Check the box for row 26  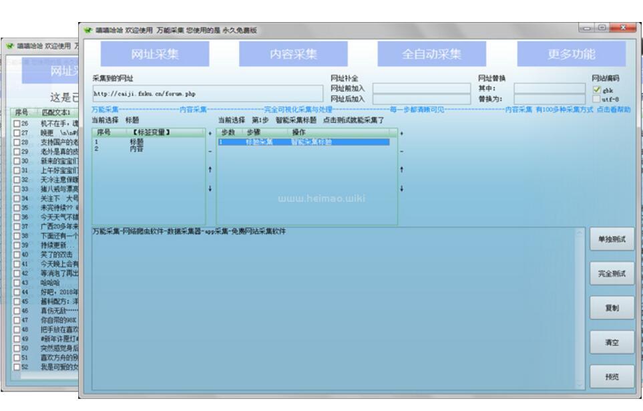pos(17,124)
